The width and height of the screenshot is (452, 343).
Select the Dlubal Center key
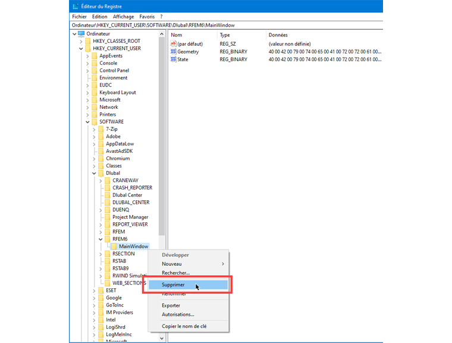(127, 195)
